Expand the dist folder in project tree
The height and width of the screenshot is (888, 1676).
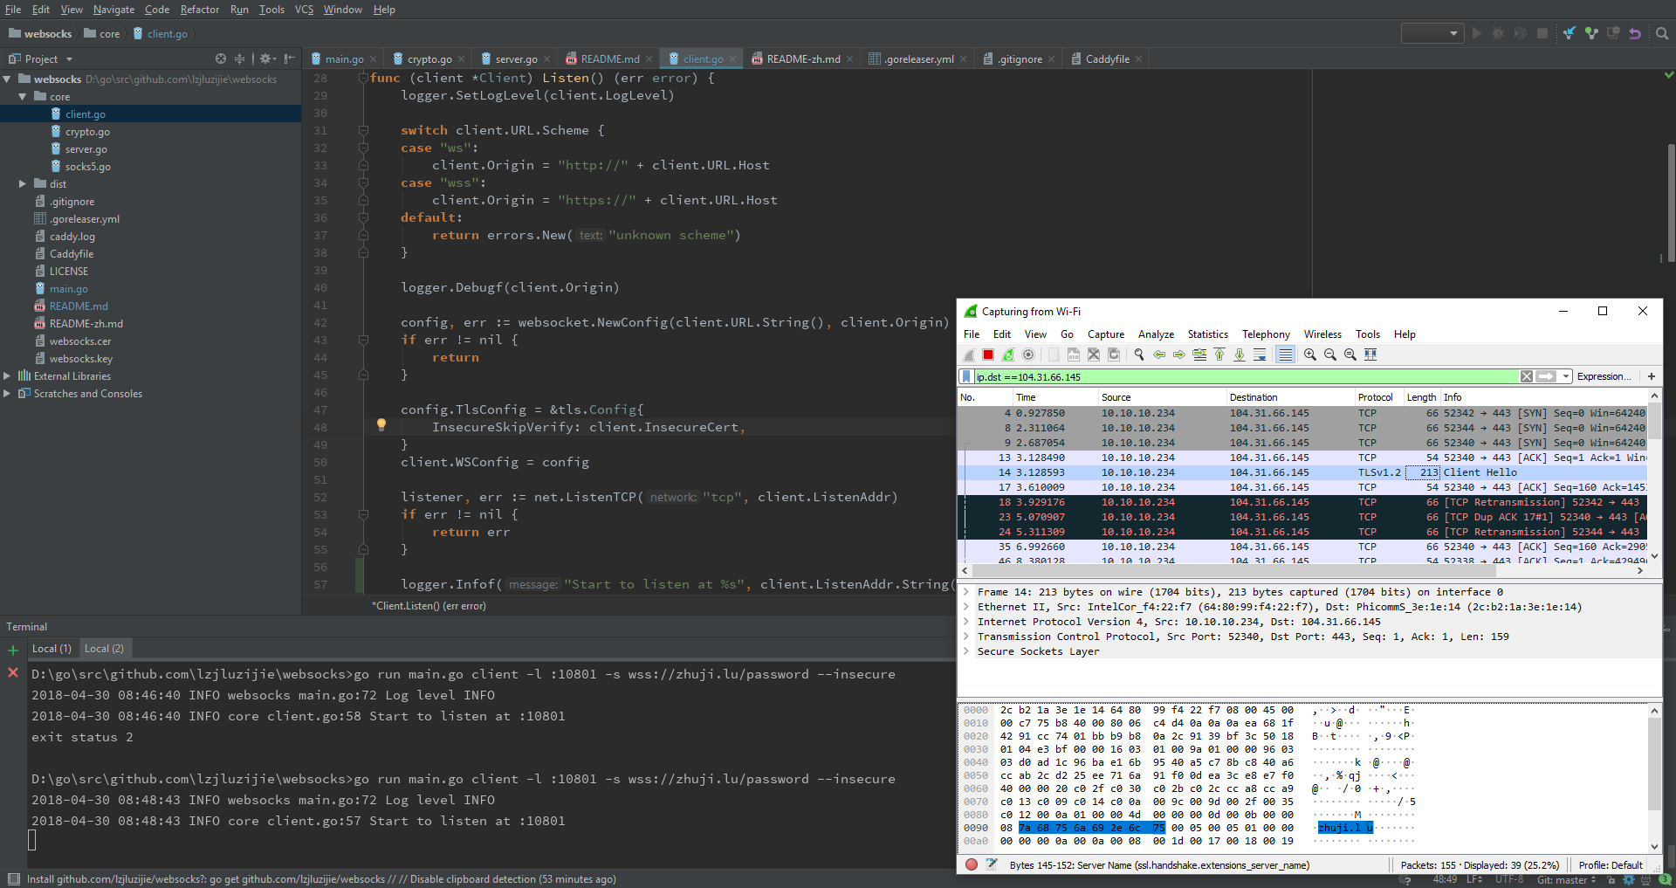23,183
